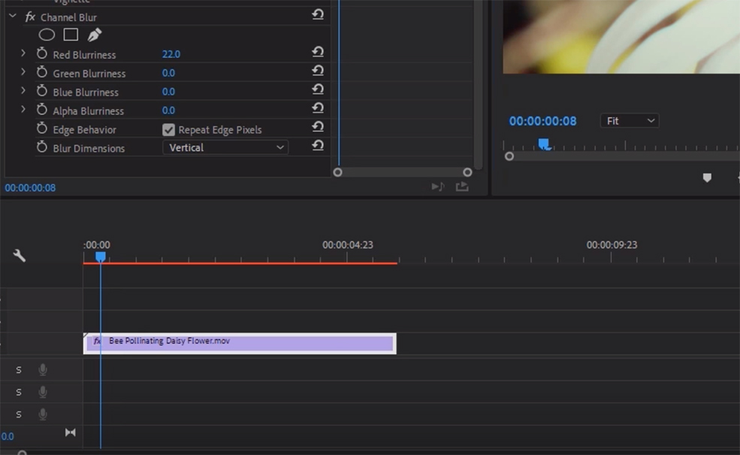Click the Alpha Blurriness value 0.0
This screenshot has width=740, height=455.
(x=168, y=111)
